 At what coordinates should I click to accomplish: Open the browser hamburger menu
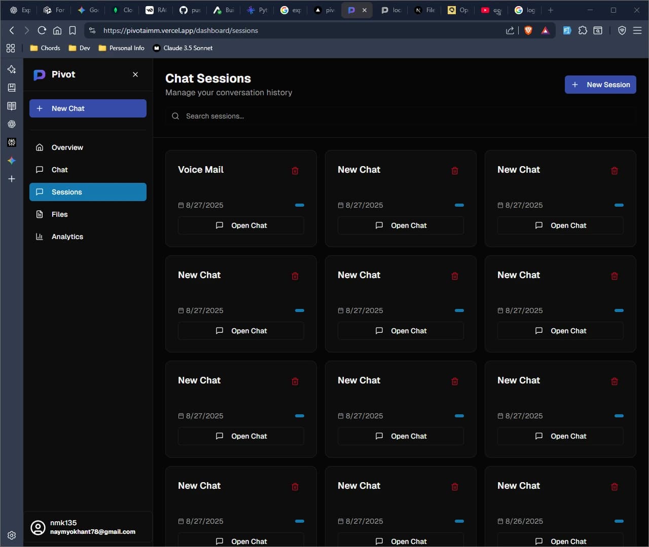(637, 30)
